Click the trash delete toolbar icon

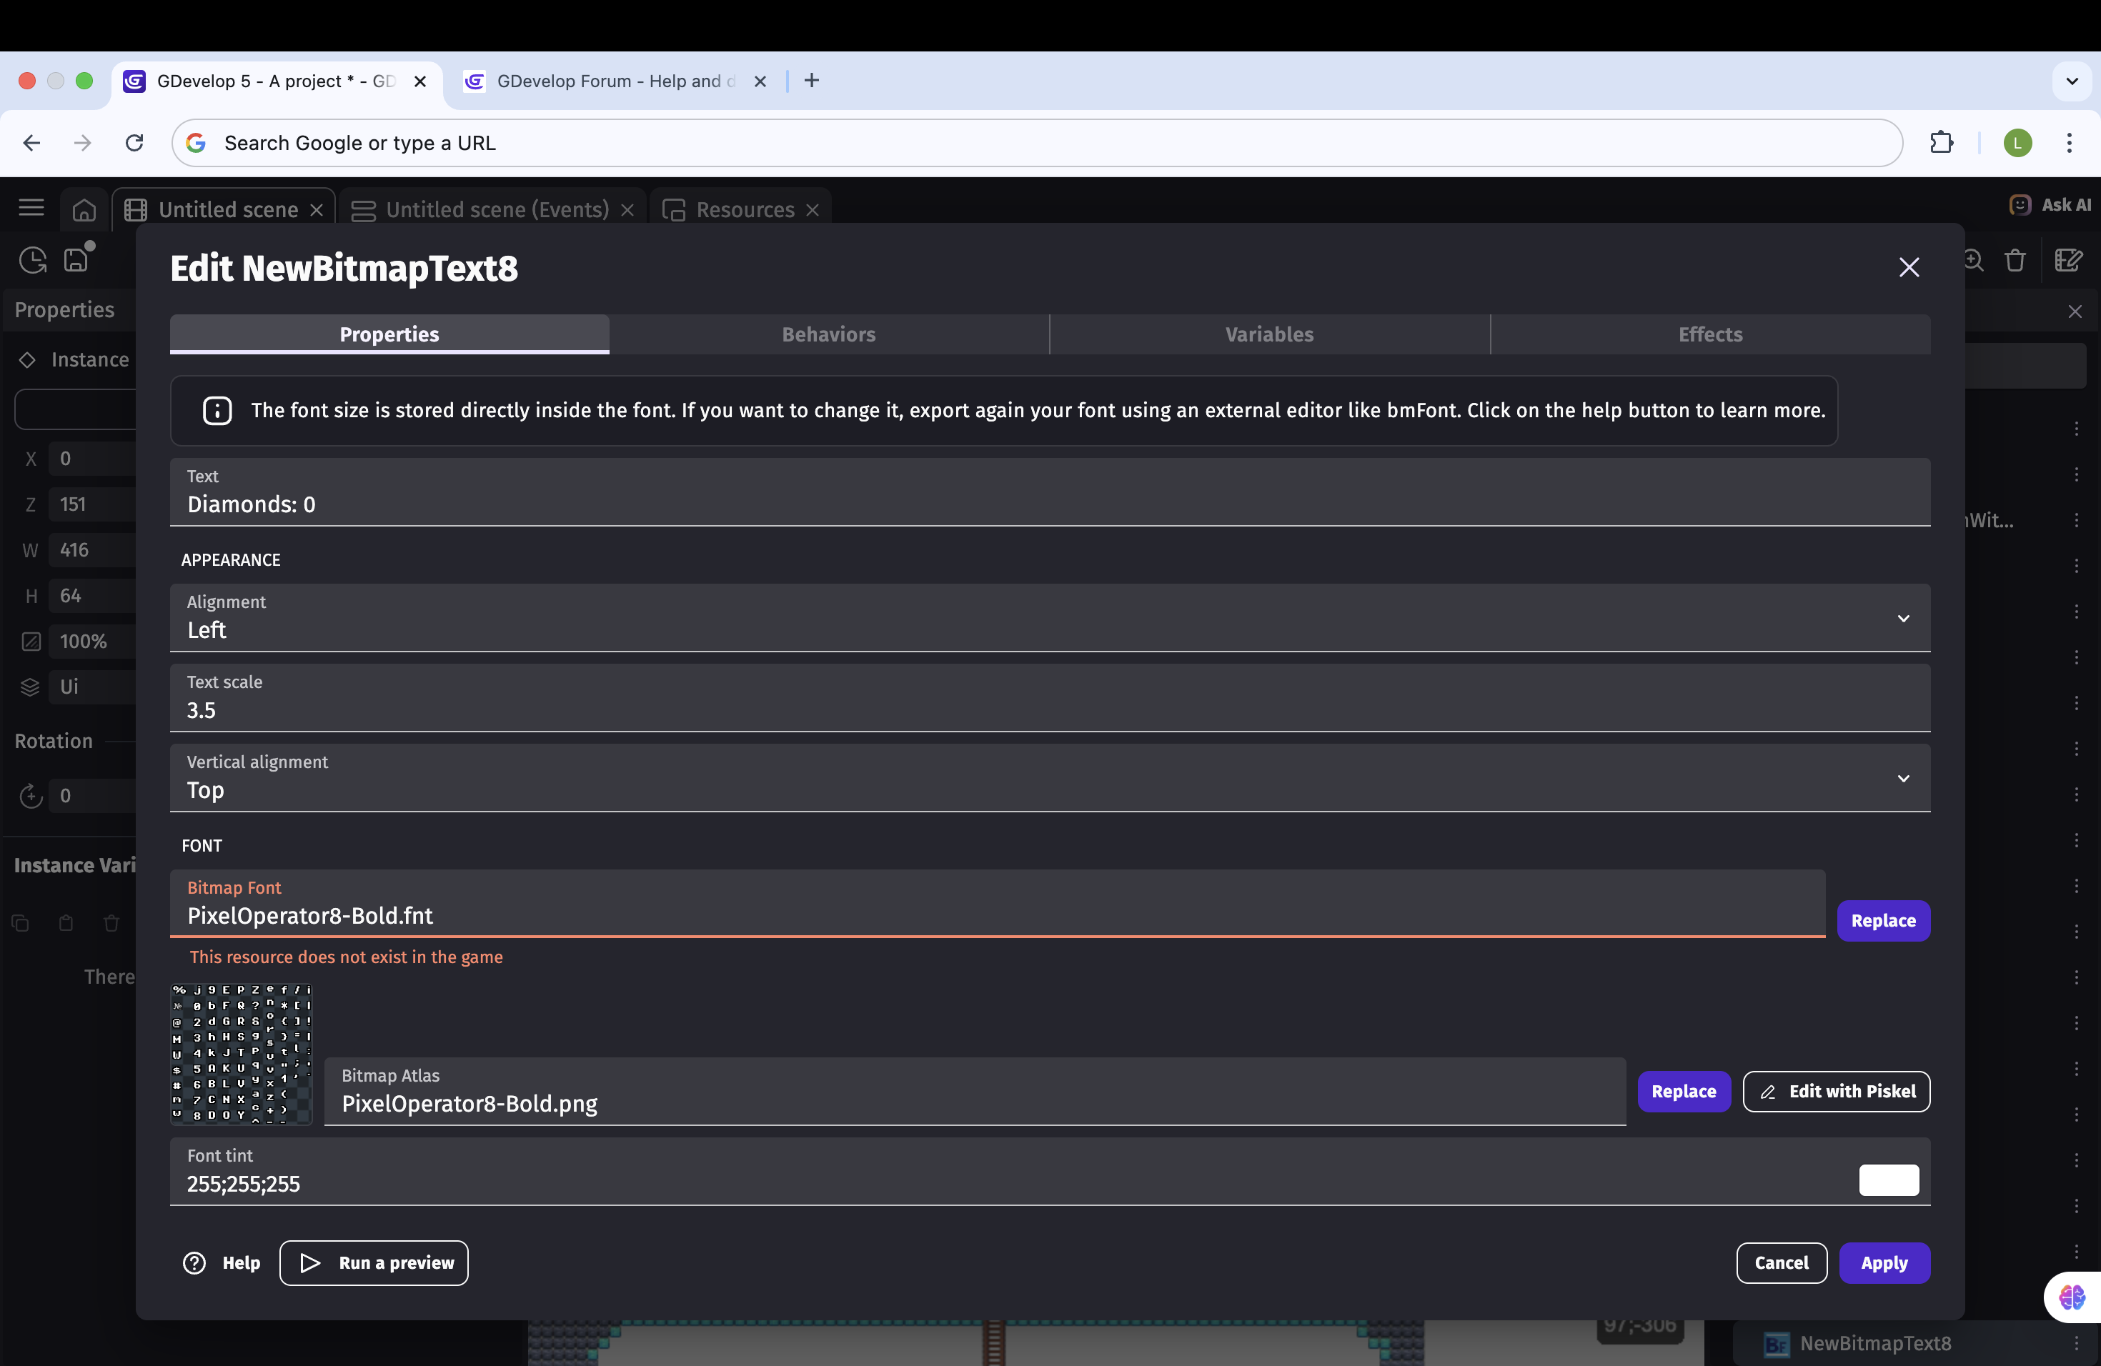(x=2015, y=260)
